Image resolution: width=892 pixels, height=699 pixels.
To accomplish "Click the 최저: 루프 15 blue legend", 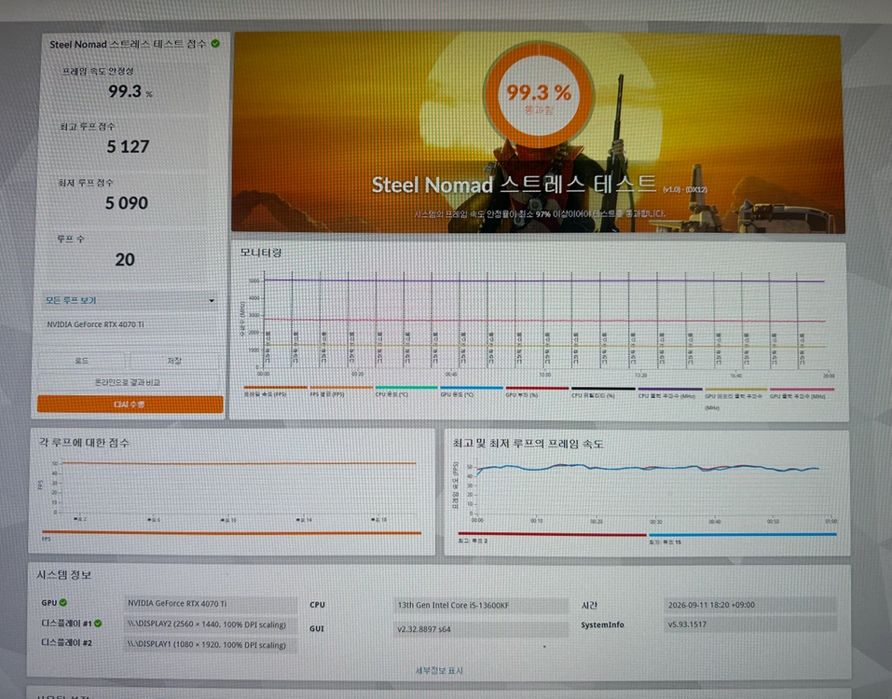I will click(742, 538).
